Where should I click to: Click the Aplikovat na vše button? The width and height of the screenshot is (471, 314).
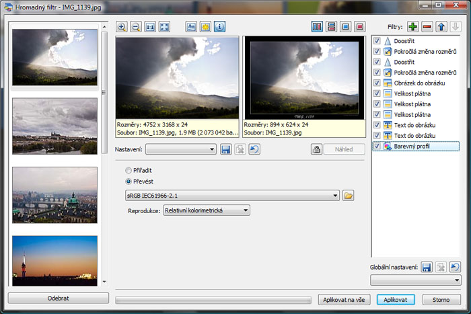(x=345, y=299)
